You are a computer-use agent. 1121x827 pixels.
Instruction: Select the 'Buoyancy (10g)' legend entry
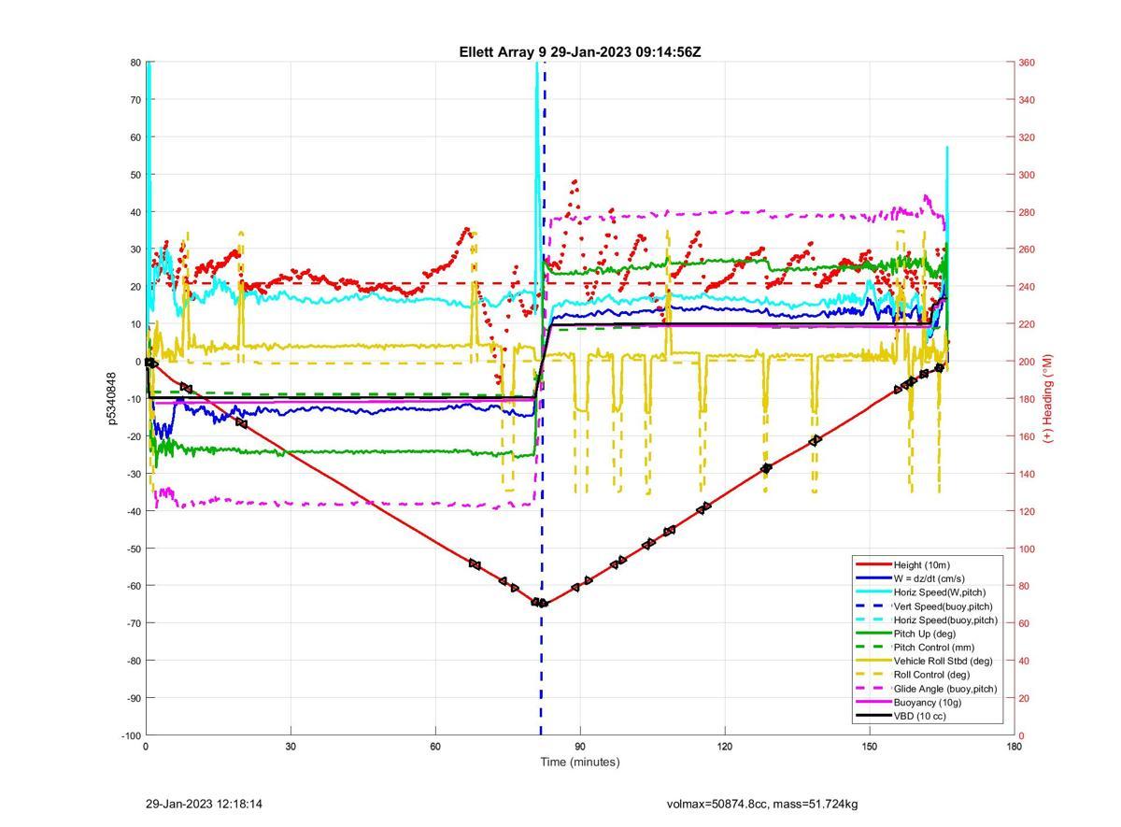(x=928, y=702)
